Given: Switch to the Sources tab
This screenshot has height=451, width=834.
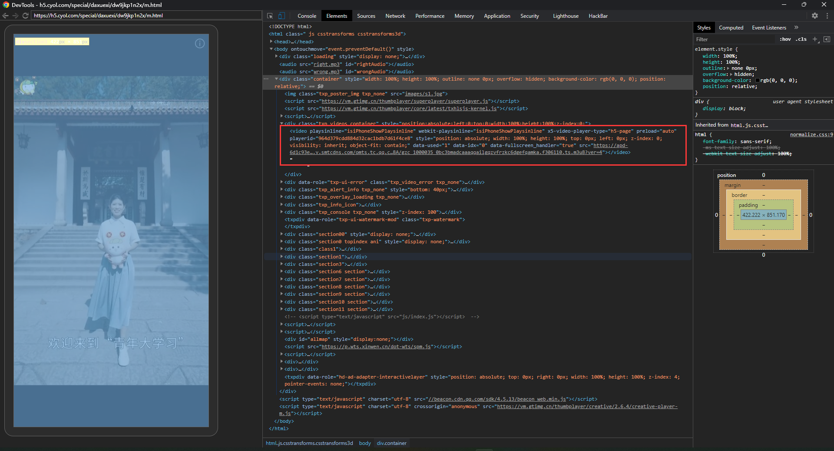Looking at the screenshot, I should [366, 16].
